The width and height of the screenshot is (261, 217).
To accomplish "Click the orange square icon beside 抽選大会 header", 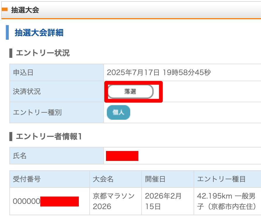I will [x=5, y=9].
